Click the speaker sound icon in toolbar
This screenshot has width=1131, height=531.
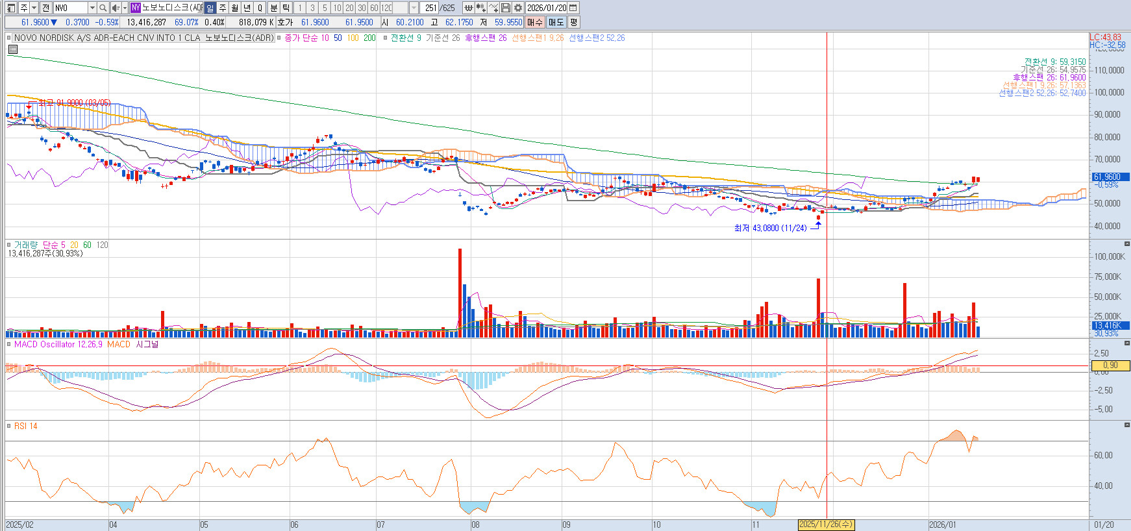115,8
